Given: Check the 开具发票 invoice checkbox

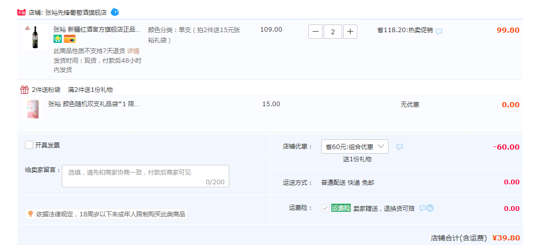Looking at the screenshot, I should 29,145.
